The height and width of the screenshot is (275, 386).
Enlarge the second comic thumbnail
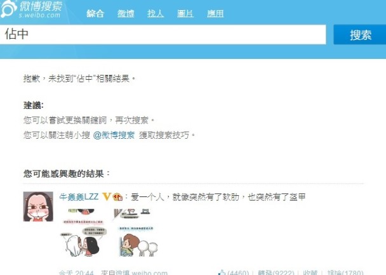135,233
